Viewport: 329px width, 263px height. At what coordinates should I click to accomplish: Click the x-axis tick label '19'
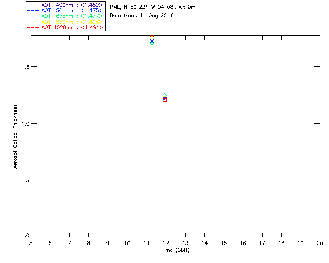coord(301,243)
